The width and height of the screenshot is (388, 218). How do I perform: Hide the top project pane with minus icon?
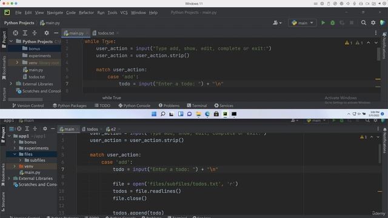(56, 33)
